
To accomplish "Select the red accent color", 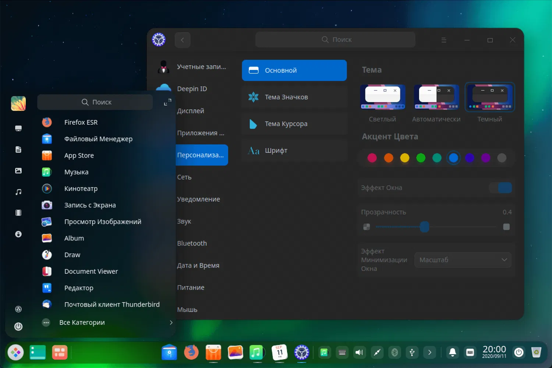I will point(372,158).
